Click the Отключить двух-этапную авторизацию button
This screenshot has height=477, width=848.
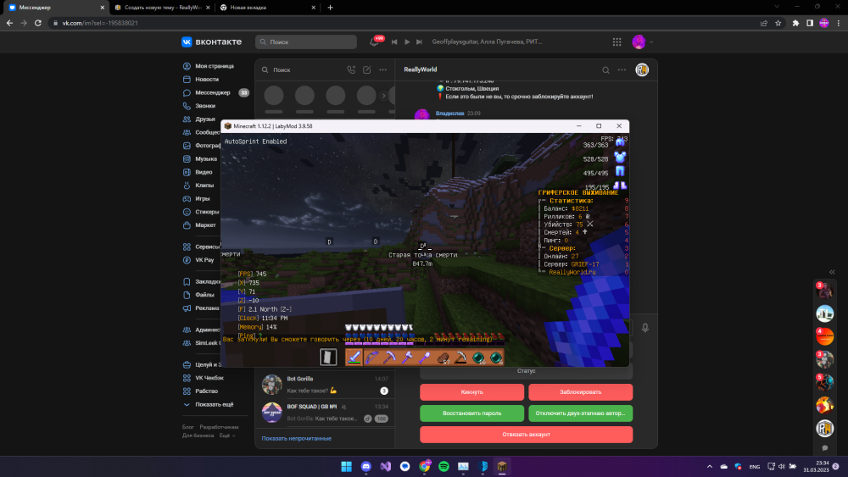click(580, 413)
